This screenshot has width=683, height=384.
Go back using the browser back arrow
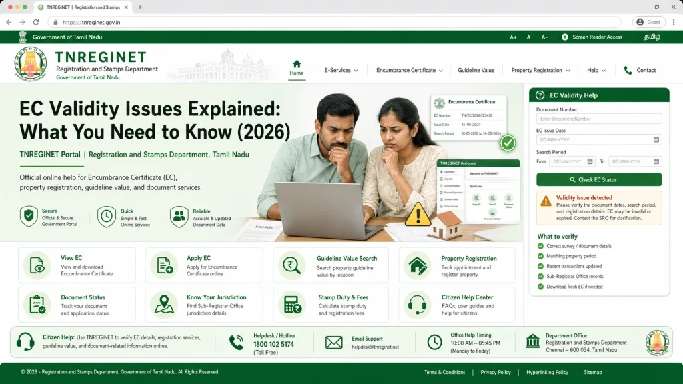point(9,22)
